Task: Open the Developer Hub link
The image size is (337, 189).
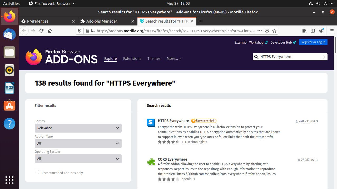Action: point(283,42)
